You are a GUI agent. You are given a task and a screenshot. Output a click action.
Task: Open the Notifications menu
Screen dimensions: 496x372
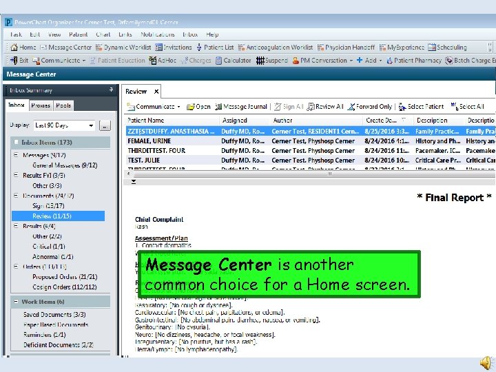[158, 34]
